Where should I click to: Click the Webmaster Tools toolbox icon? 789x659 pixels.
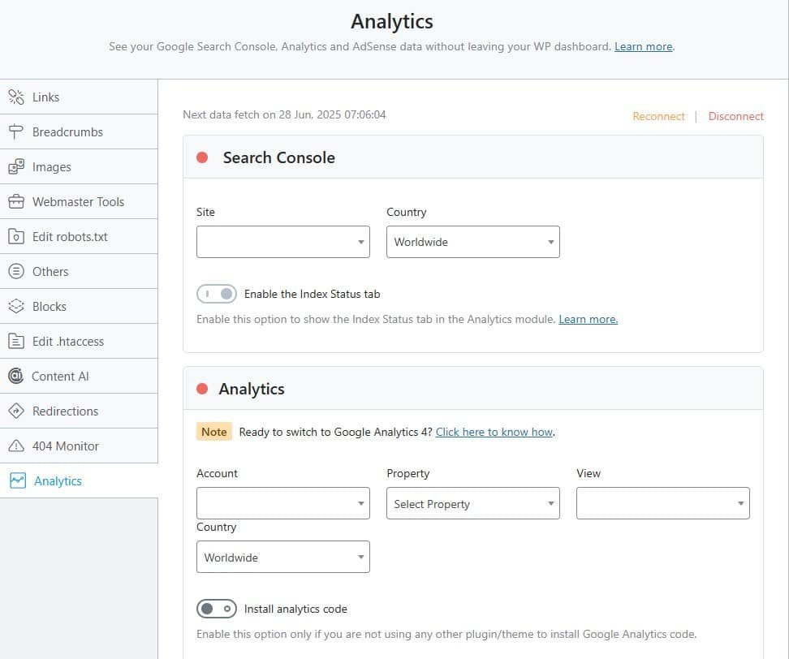pos(16,202)
